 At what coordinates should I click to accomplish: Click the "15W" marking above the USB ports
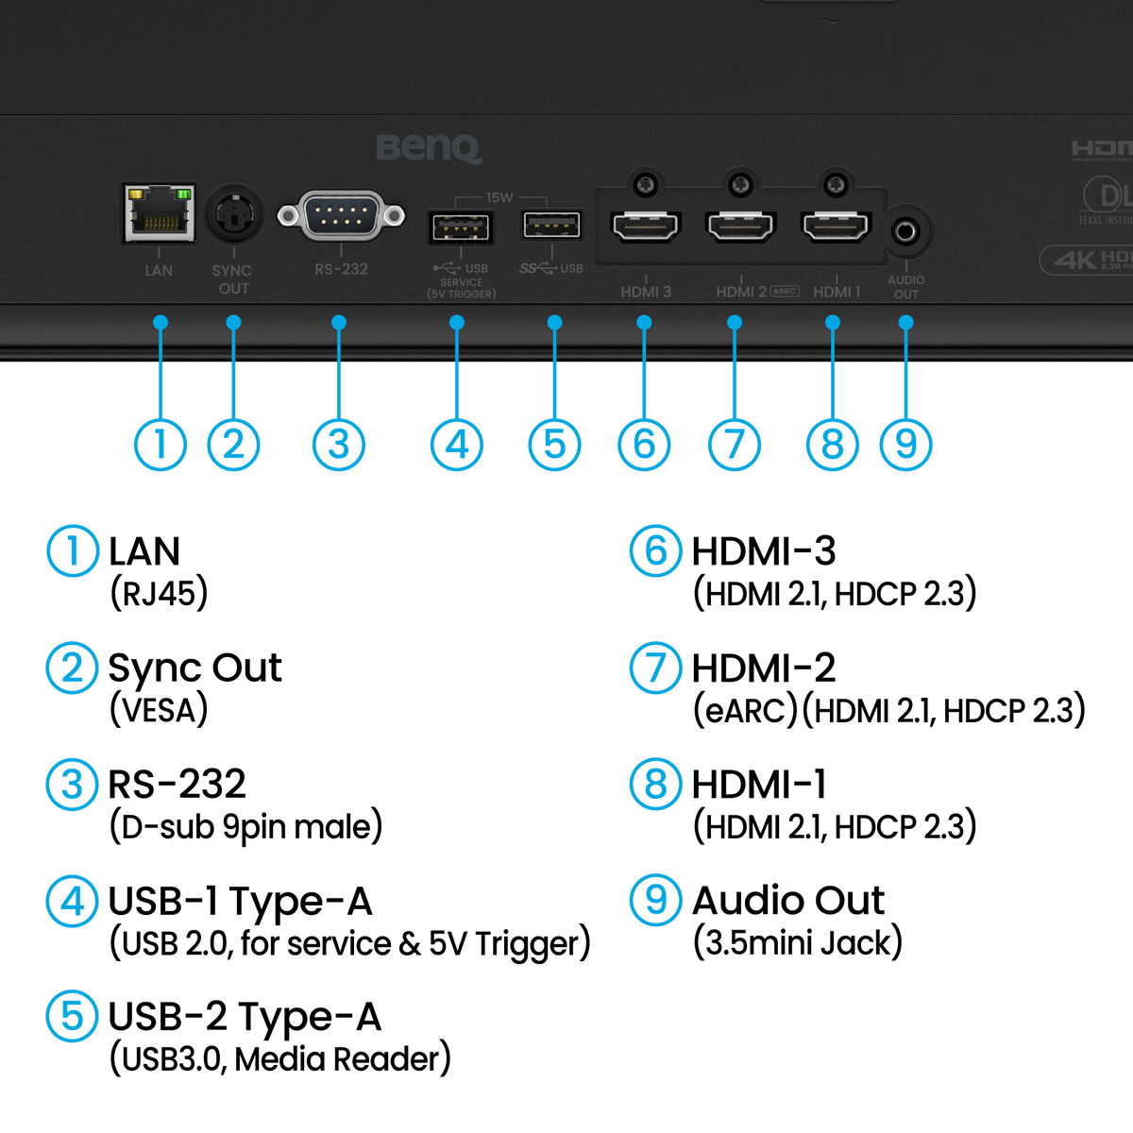(x=499, y=198)
